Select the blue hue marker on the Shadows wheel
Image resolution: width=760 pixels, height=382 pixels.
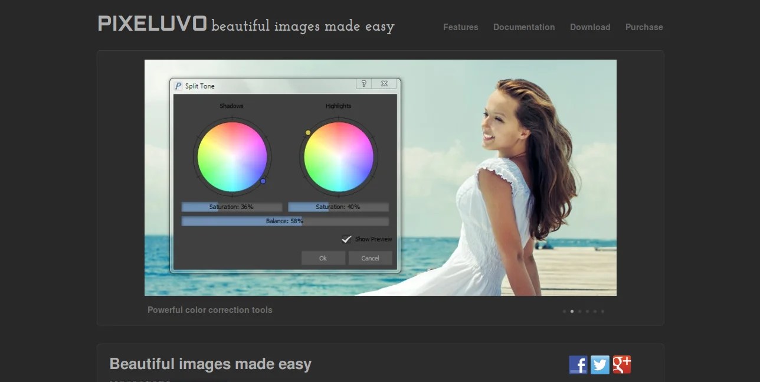click(x=263, y=181)
